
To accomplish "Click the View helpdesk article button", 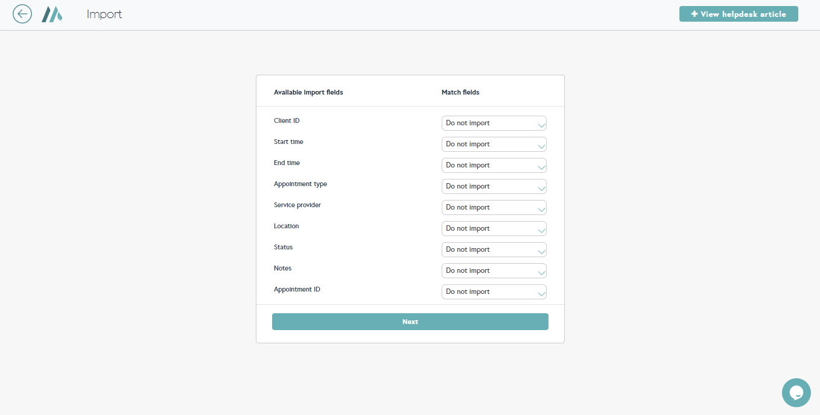I will coord(738,14).
